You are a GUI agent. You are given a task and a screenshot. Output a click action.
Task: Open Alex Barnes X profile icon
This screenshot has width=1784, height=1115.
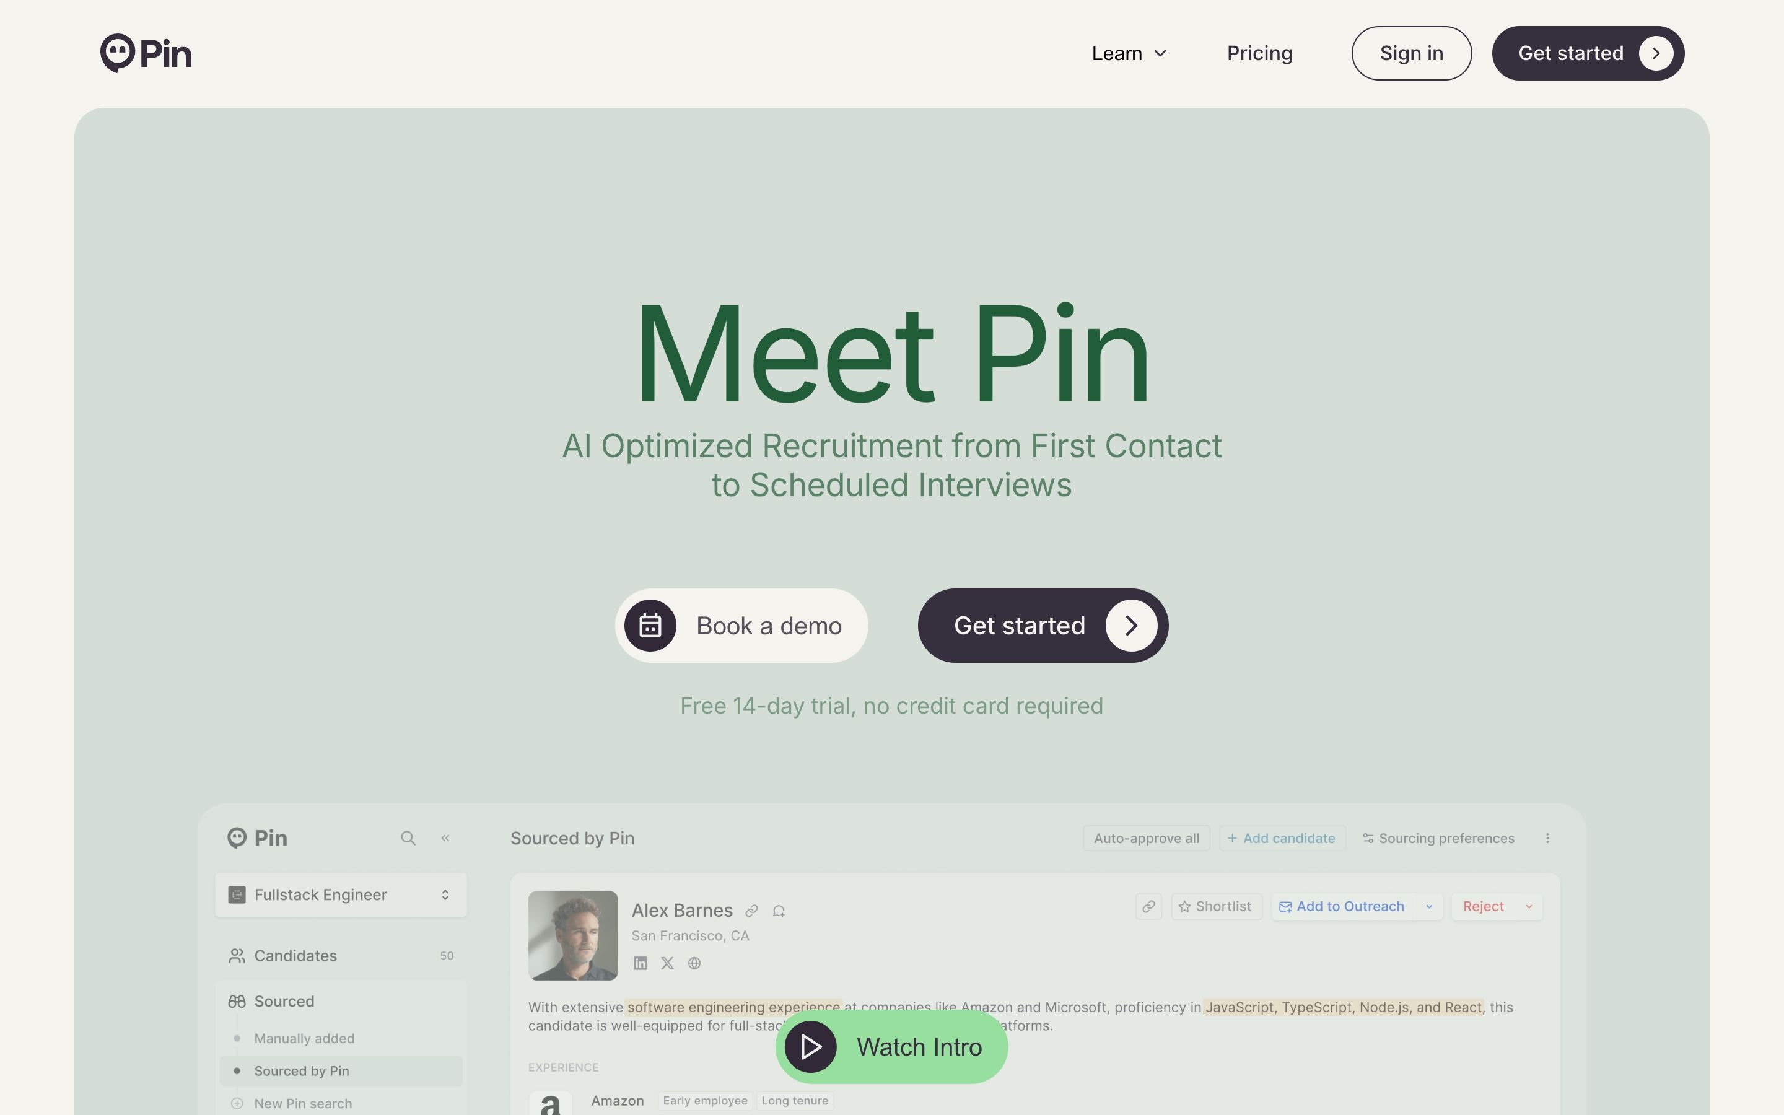(x=667, y=963)
